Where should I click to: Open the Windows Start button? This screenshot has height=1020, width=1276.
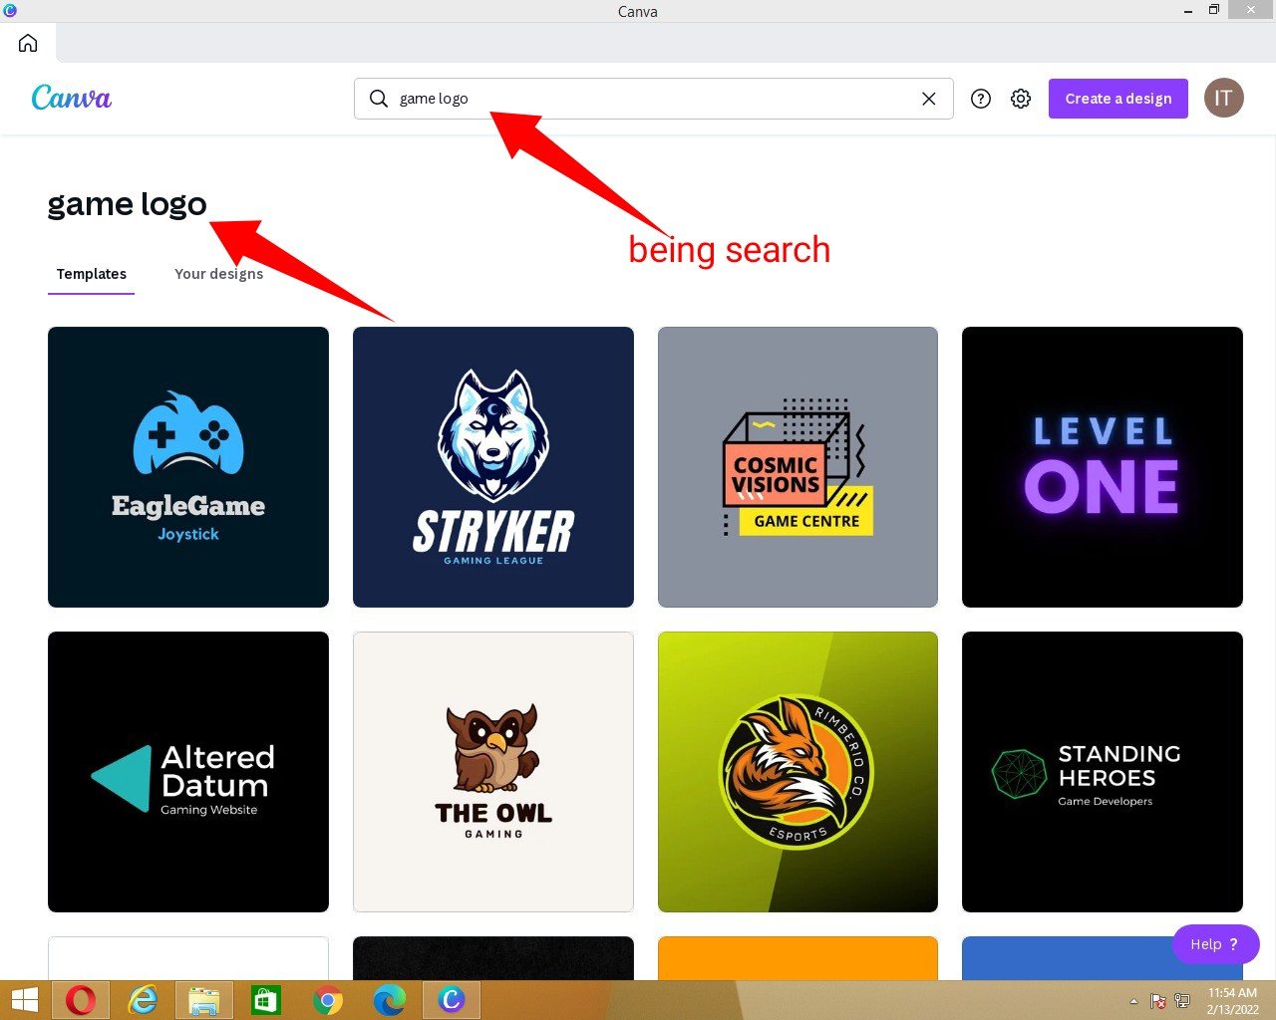pos(24,1000)
